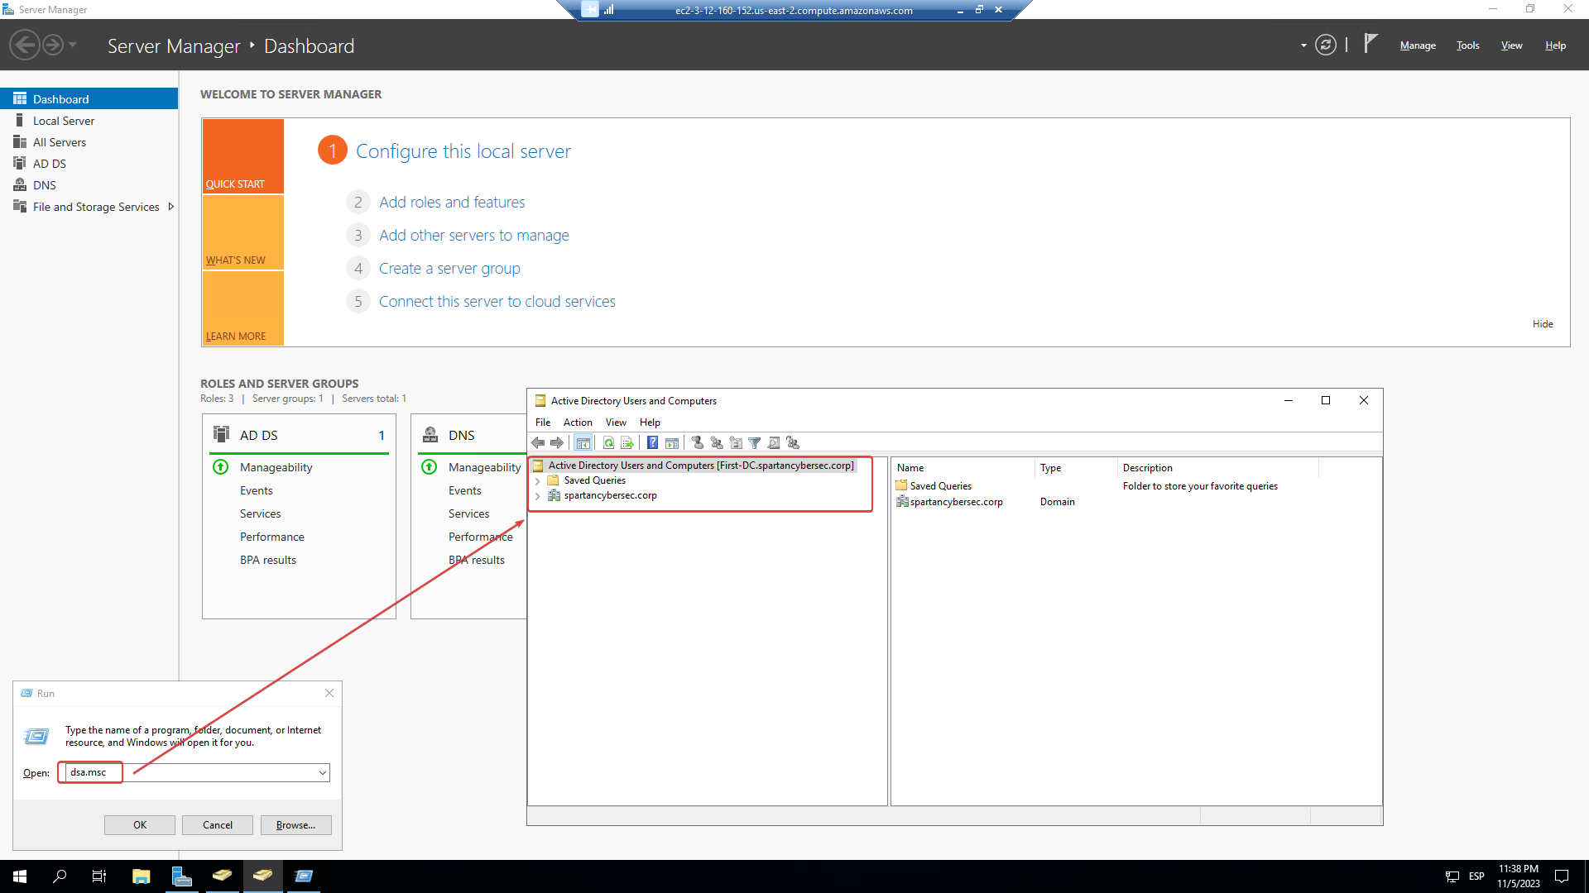Click the filter options funnel icon

click(x=755, y=443)
